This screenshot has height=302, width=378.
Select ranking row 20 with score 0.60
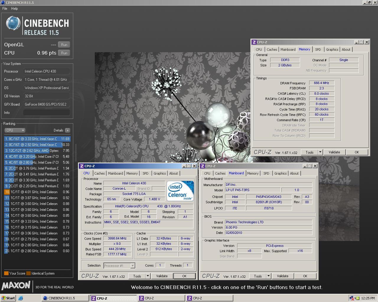(37, 251)
